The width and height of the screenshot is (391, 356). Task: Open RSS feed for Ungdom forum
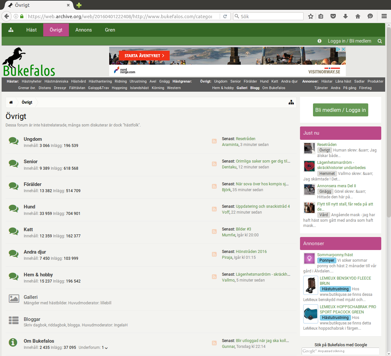tap(214, 141)
